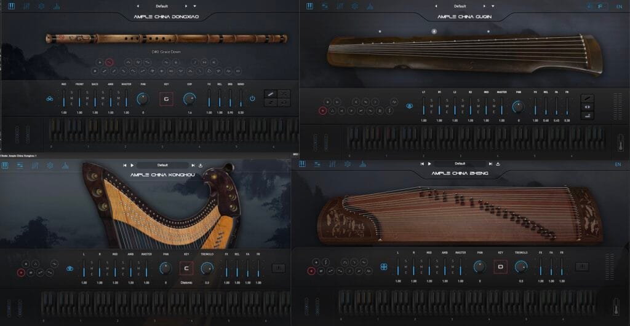Viewport: 630px width, 326px height.
Task: Click the highlighted position marker above Guqin strings
Action: tap(434, 31)
